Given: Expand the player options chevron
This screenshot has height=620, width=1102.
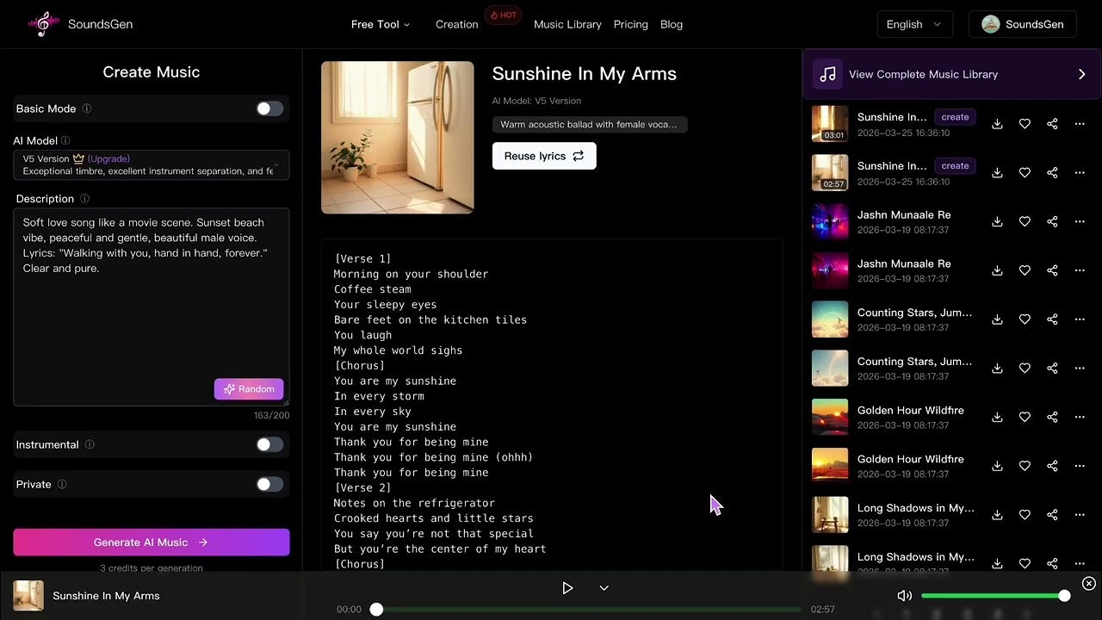Looking at the screenshot, I should tap(604, 587).
